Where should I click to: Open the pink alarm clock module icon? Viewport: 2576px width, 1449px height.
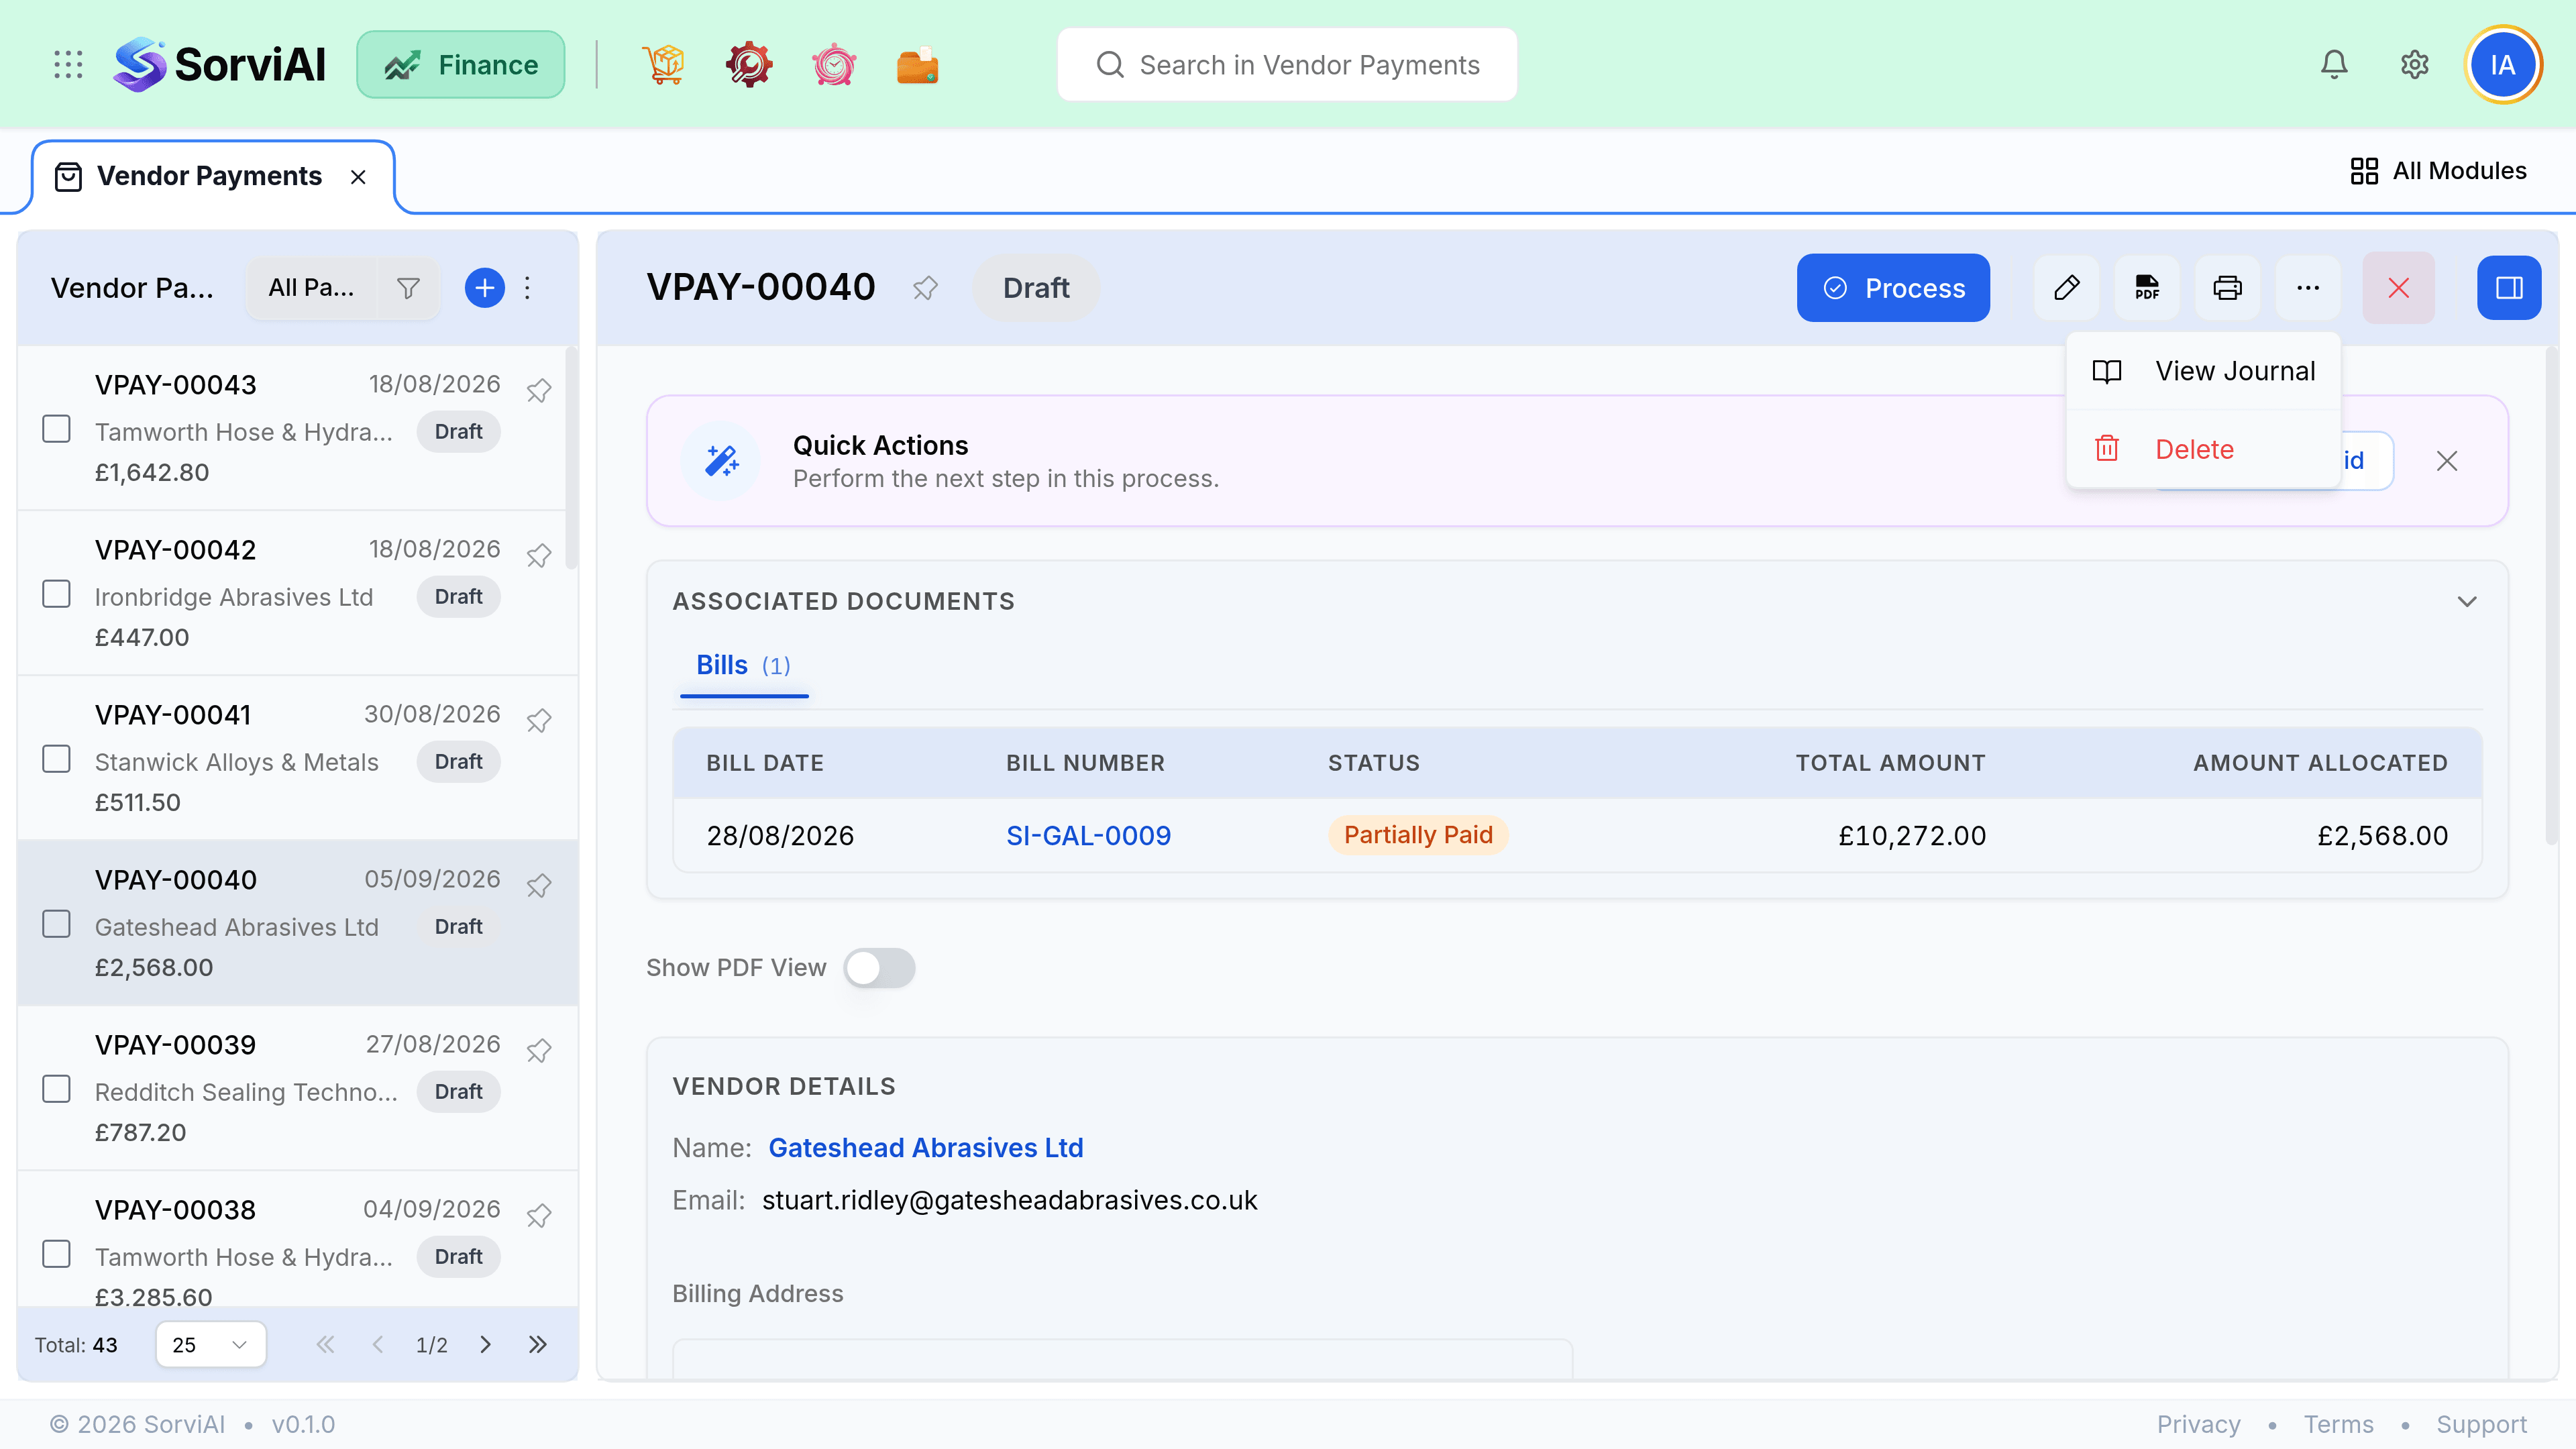[833, 65]
